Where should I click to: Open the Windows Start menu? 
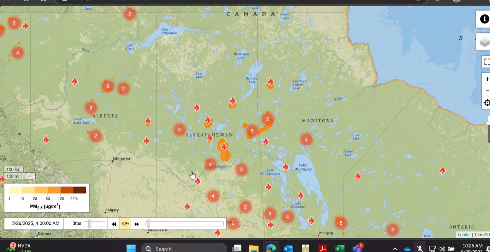point(131,248)
